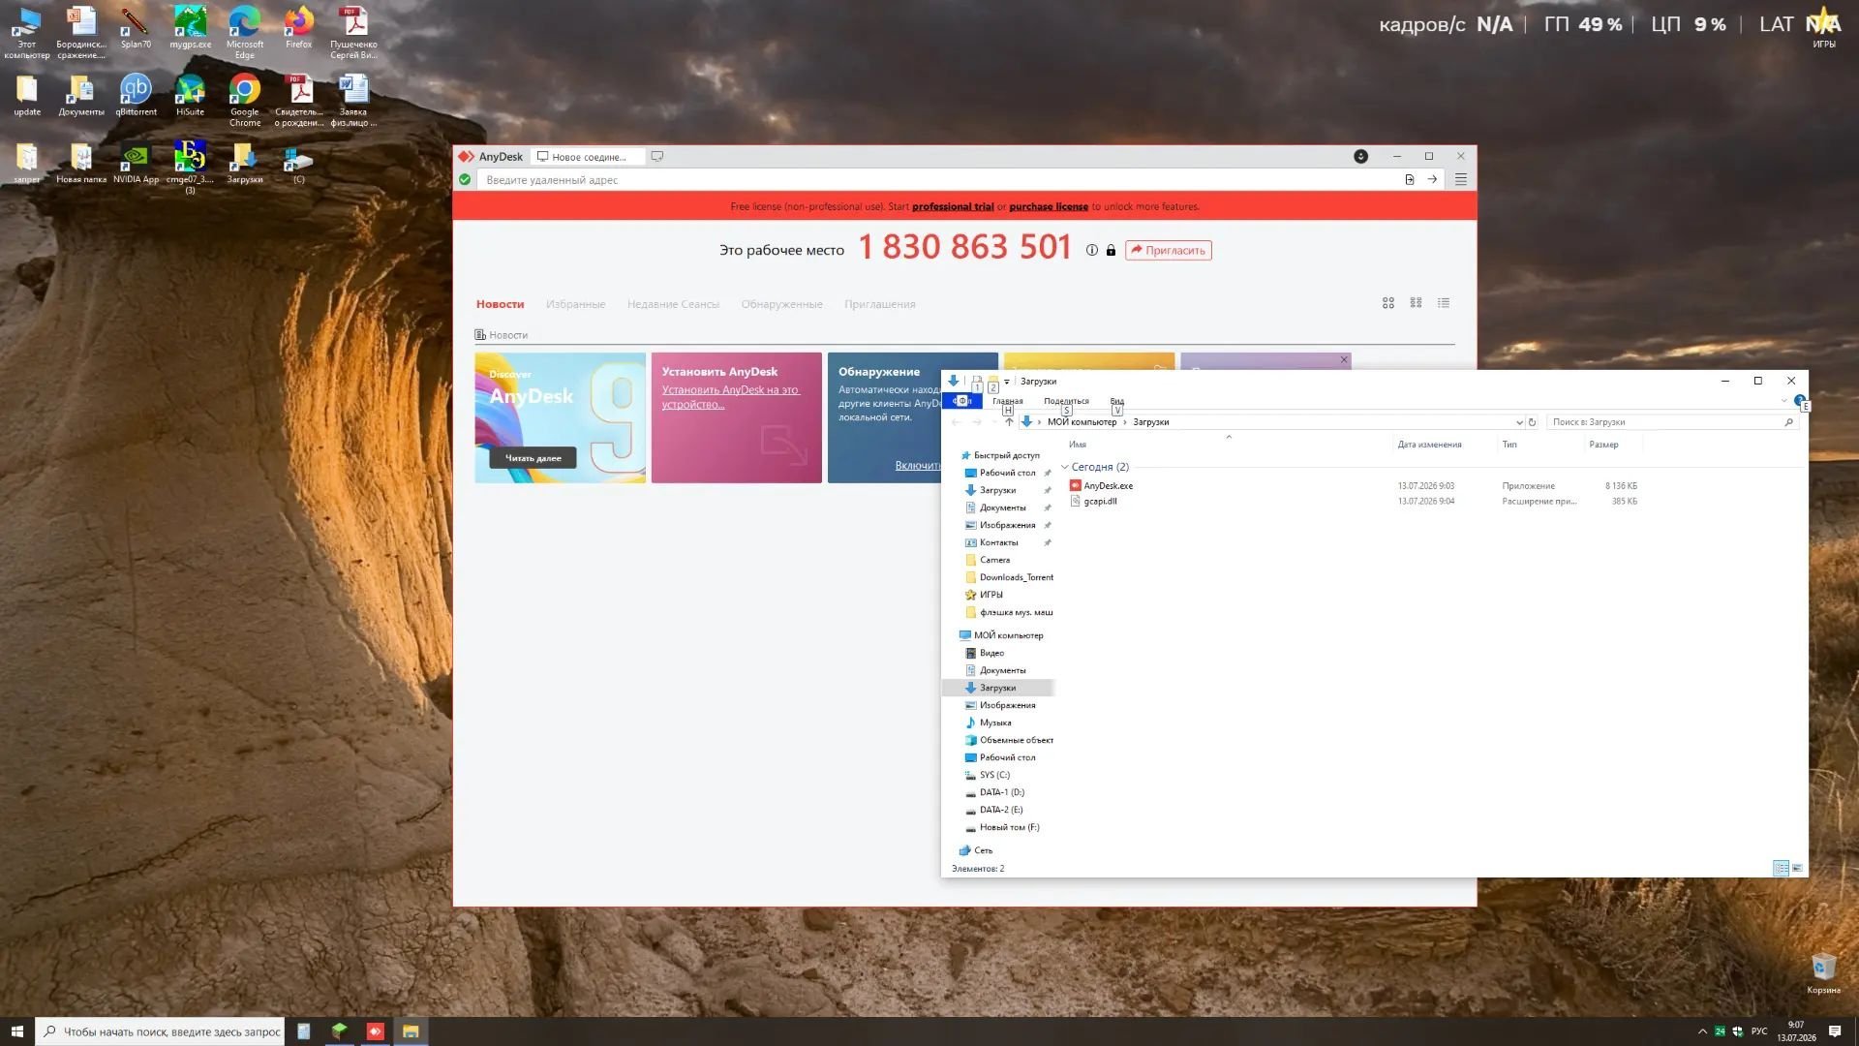Switch AnyDesk view to list mode
1859x1046 pixels.
[x=1444, y=303]
